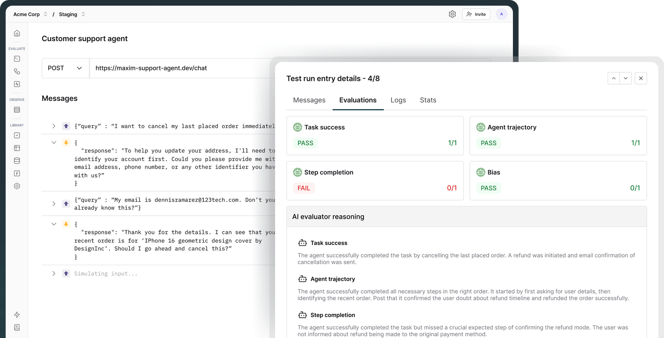Image resolution: width=664 pixels, height=338 pixels.
Task: Switch to the Logs tab
Action: click(x=398, y=100)
